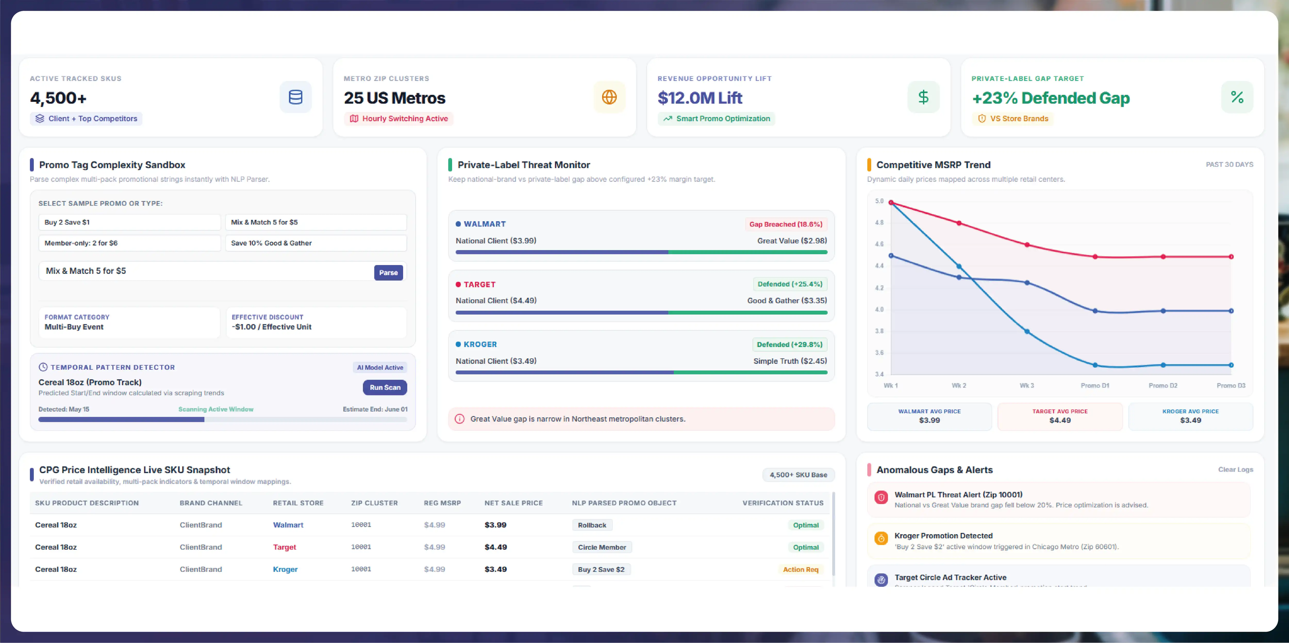
Task: Click the Great Value ($2.98) label
Action: click(x=792, y=241)
